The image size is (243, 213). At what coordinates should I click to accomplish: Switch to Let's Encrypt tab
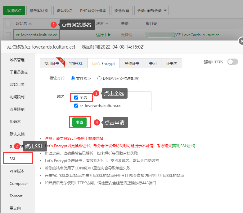click(x=104, y=63)
